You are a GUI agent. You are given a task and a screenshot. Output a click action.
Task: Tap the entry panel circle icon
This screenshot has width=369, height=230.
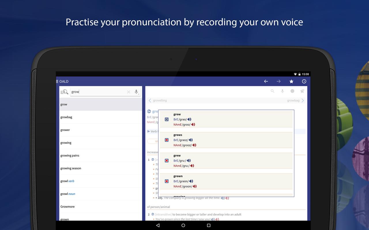click(x=292, y=91)
